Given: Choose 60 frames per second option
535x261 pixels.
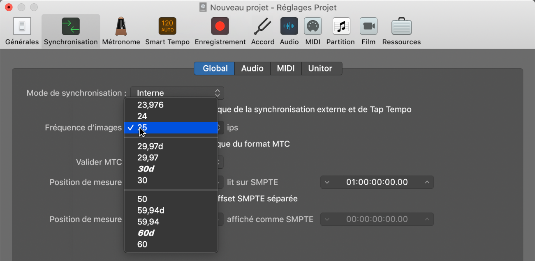Looking at the screenshot, I should click(142, 245).
